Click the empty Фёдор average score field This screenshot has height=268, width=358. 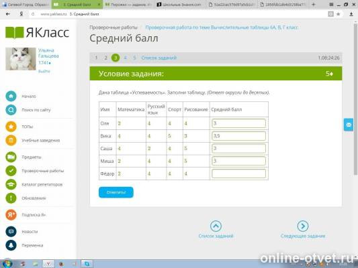pos(238,174)
